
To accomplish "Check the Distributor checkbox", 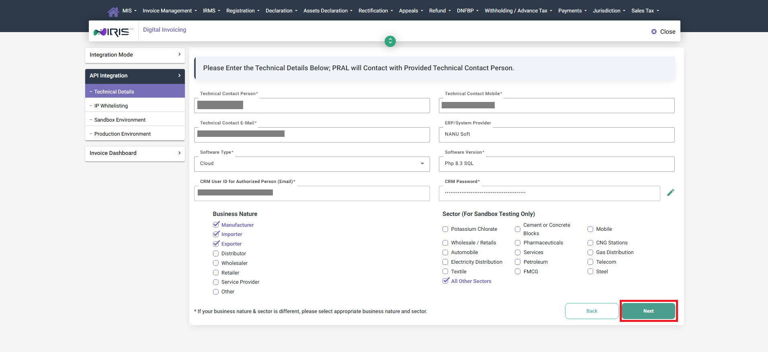I will [216, 254].
